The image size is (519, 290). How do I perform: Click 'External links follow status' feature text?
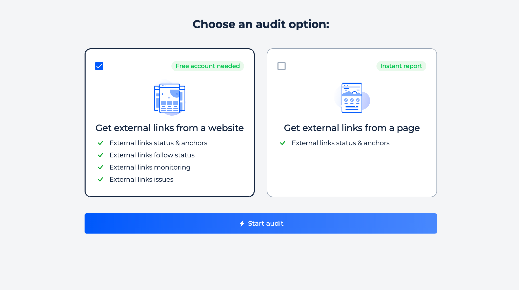point(152,155)
